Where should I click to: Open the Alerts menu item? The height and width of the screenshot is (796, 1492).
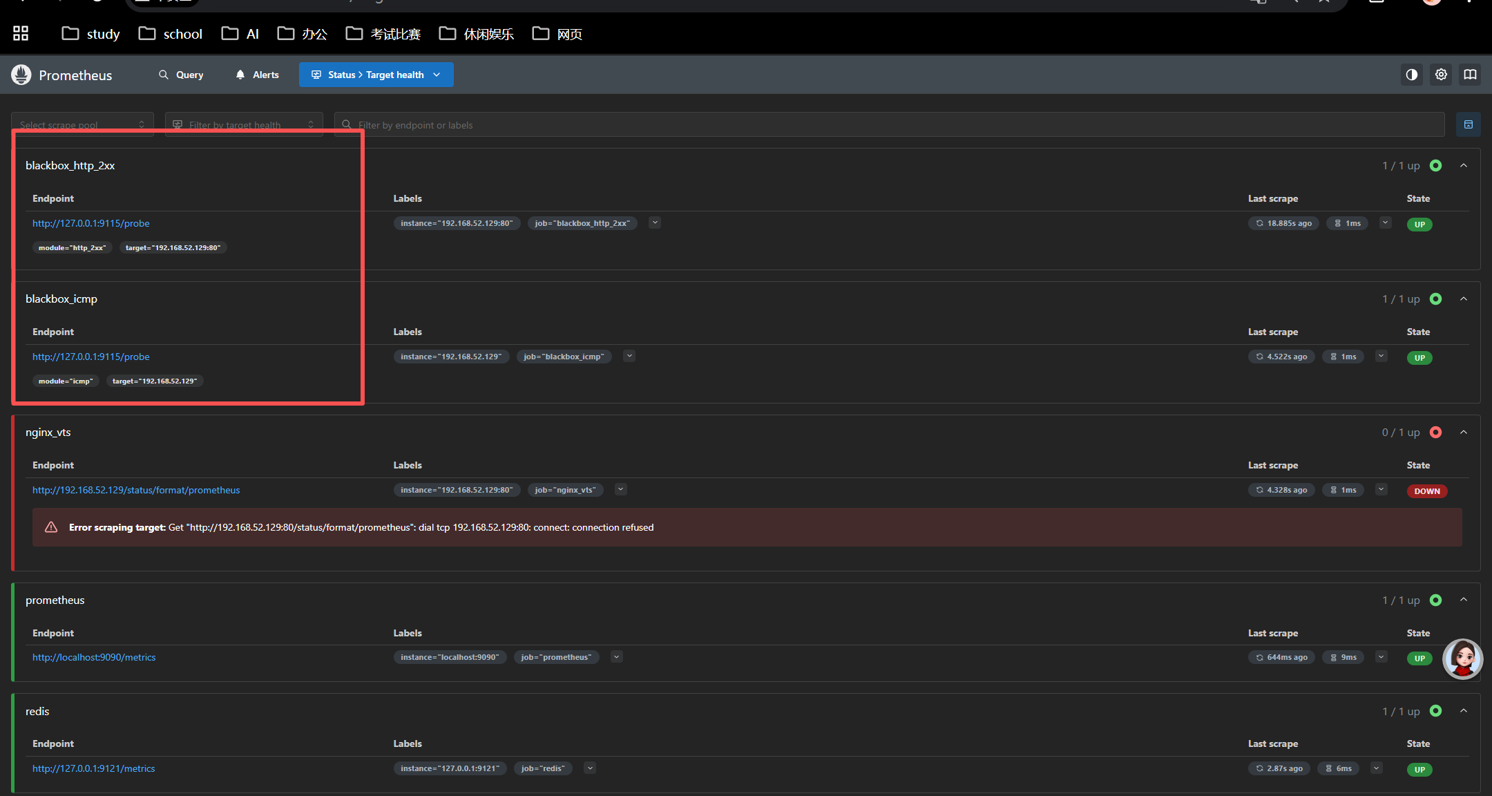click(257, 75)
